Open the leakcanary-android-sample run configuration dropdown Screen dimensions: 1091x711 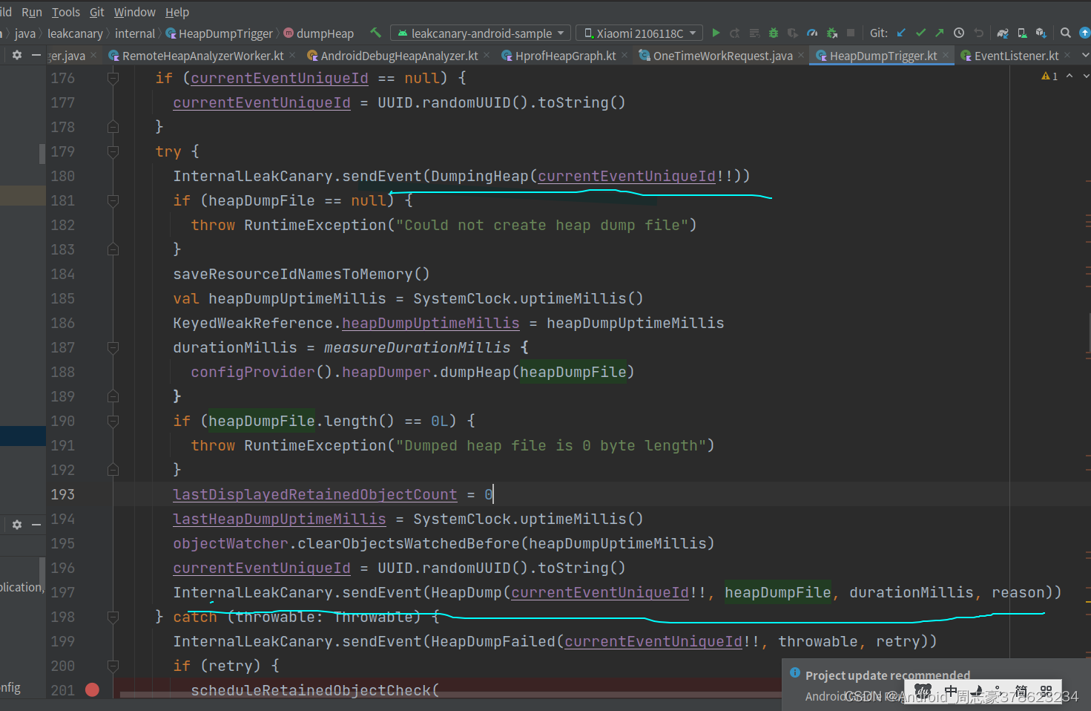click(x=481, y=33)
